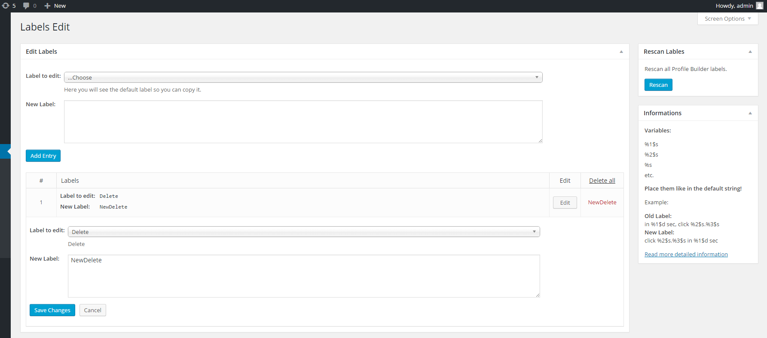Collapse the Informations panel
This screenshot has height=338, width=767.
click(750, 113)
